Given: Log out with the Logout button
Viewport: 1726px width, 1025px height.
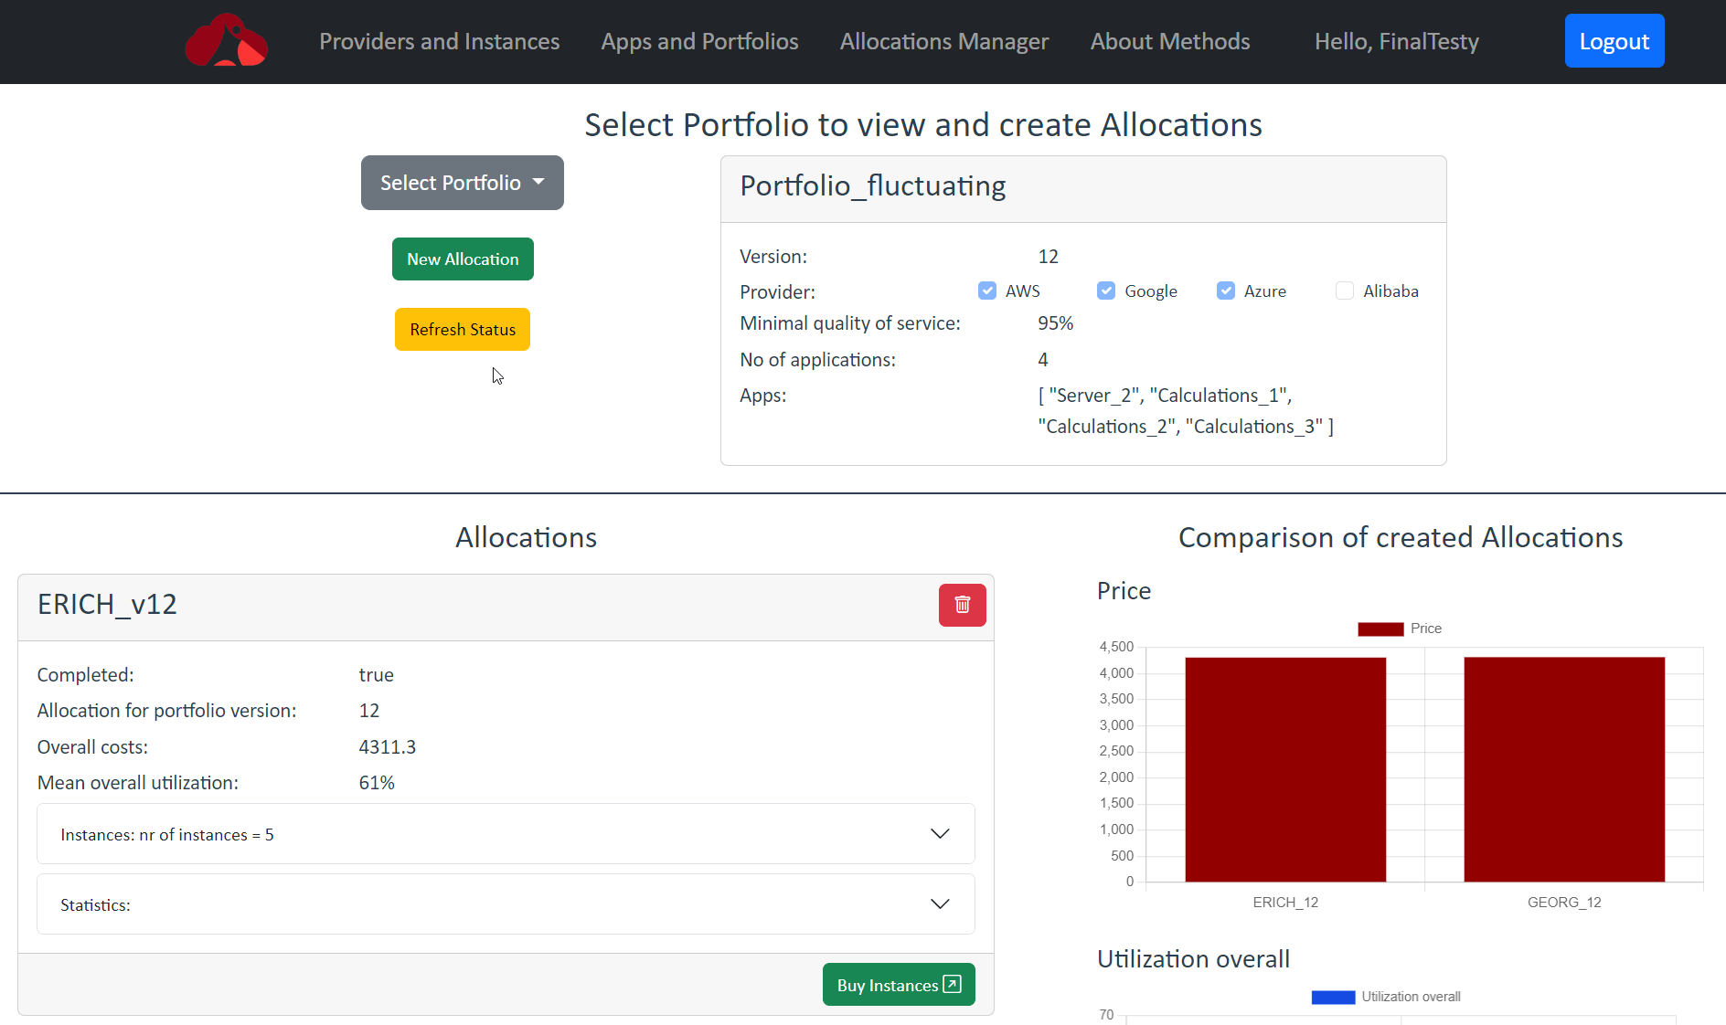Looking at the screenshot, I should pyautogui.click(x=1614, y=41).
